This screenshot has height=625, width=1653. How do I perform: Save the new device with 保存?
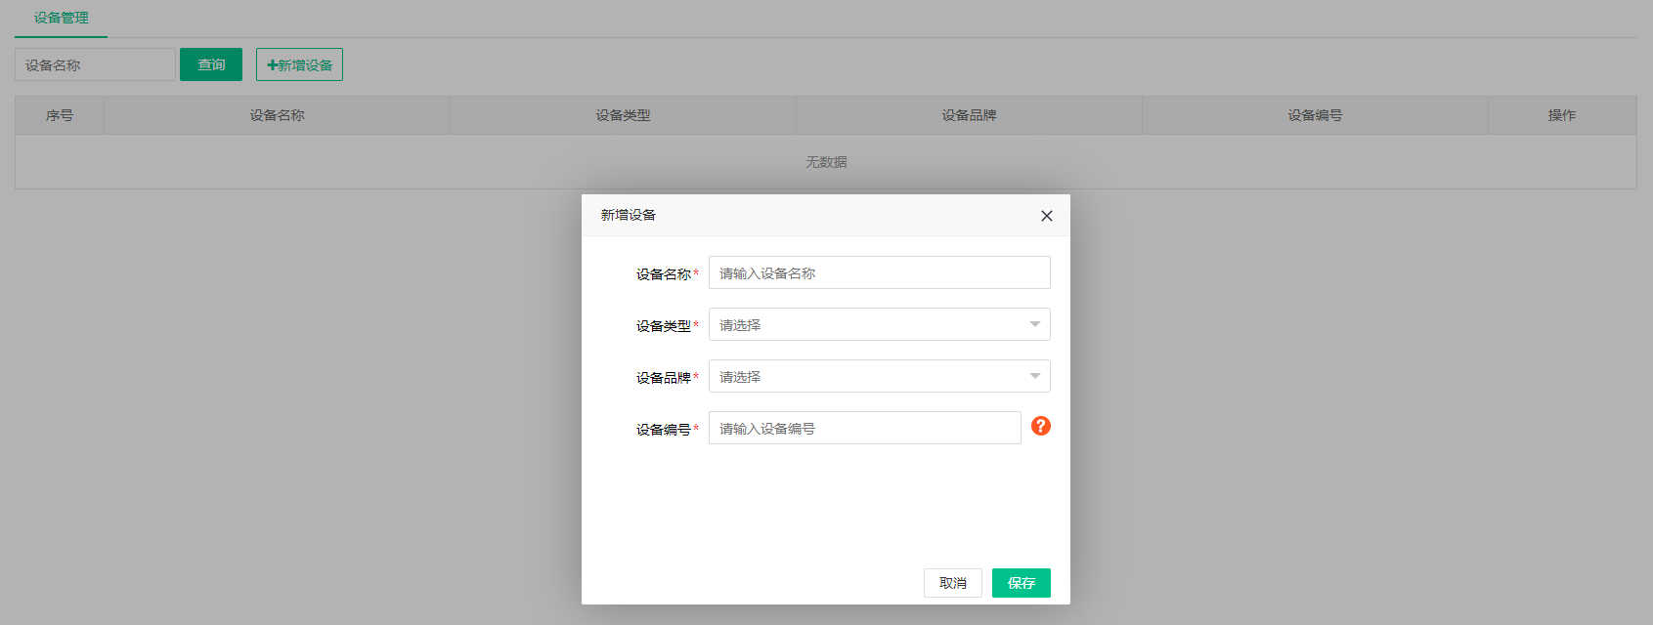pos(1021,583)
